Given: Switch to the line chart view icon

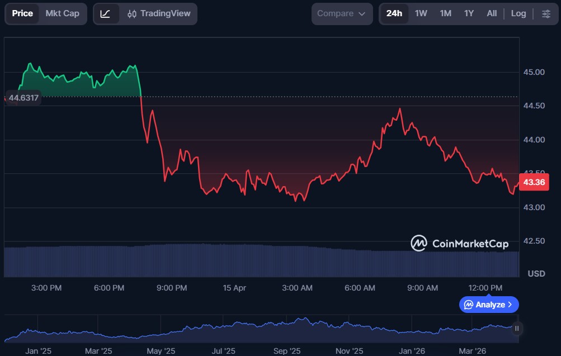Looking at the screenshot, I should click(105, 13).
